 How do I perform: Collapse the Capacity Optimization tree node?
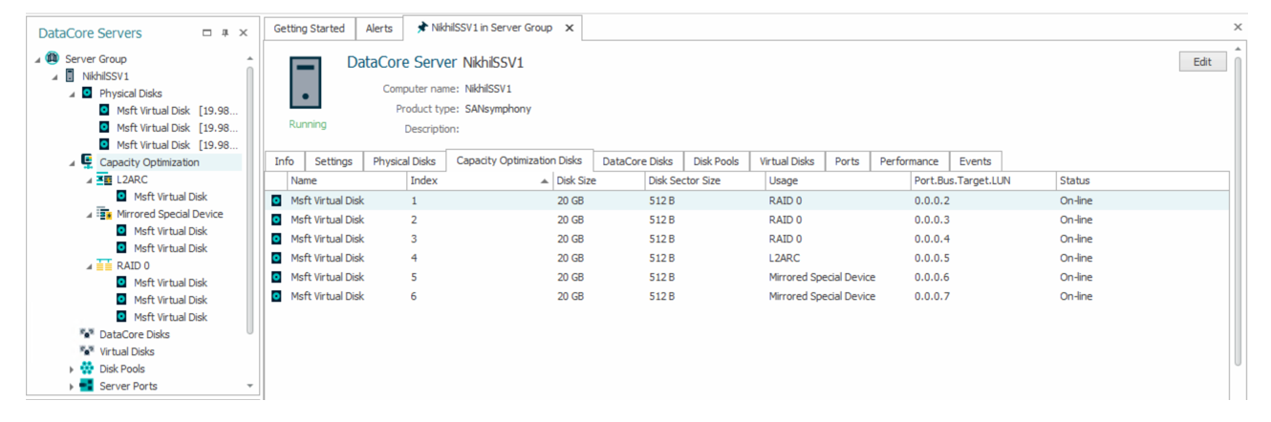[73, 162]
